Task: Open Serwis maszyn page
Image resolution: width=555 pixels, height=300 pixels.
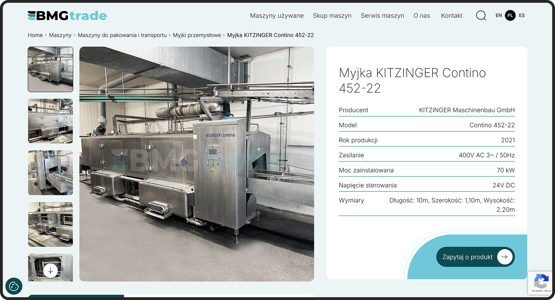Action: 382,16
